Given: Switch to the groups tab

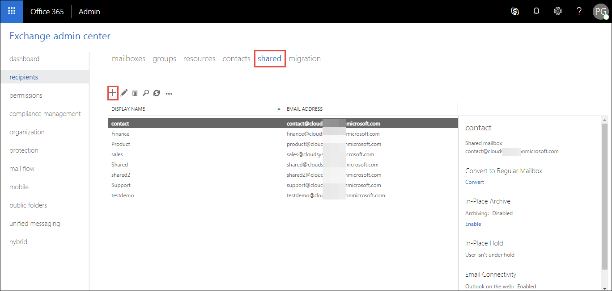Looking at the screenshot, I should coord(164,58).
